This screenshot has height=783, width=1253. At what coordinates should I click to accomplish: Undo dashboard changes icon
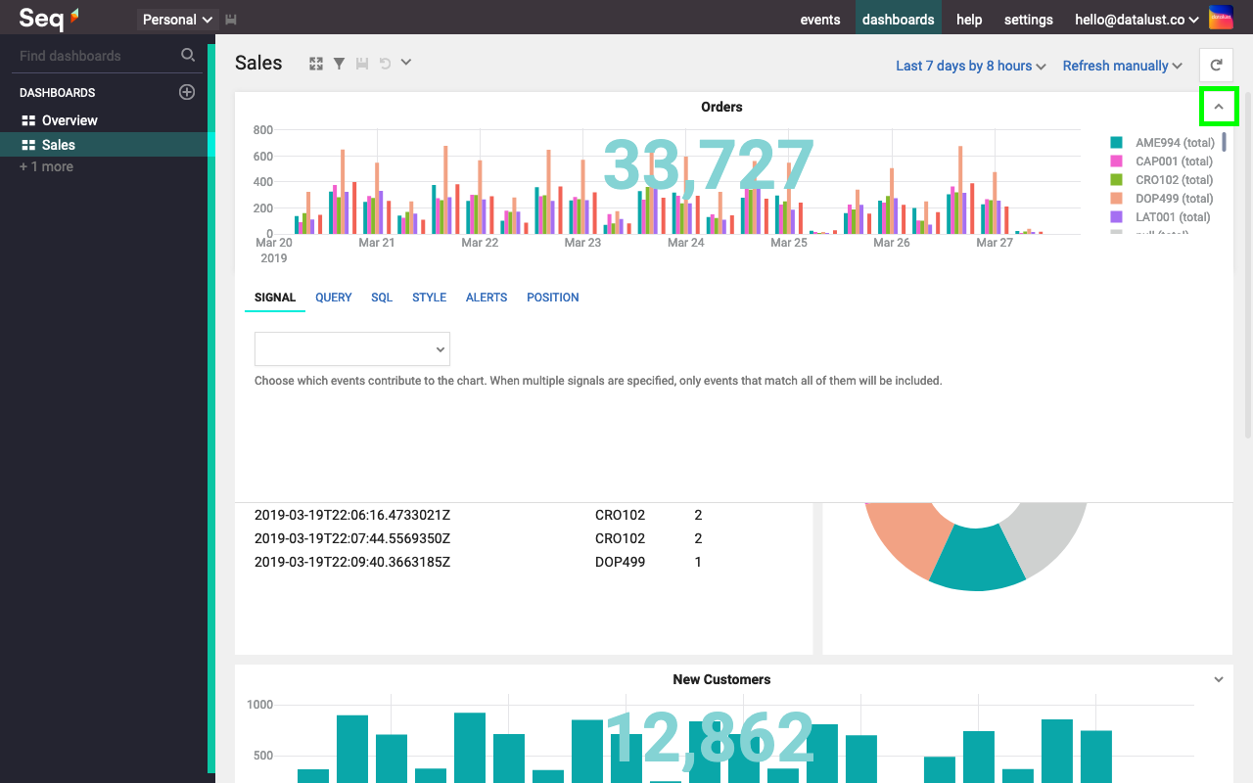[x=385, y=64]
